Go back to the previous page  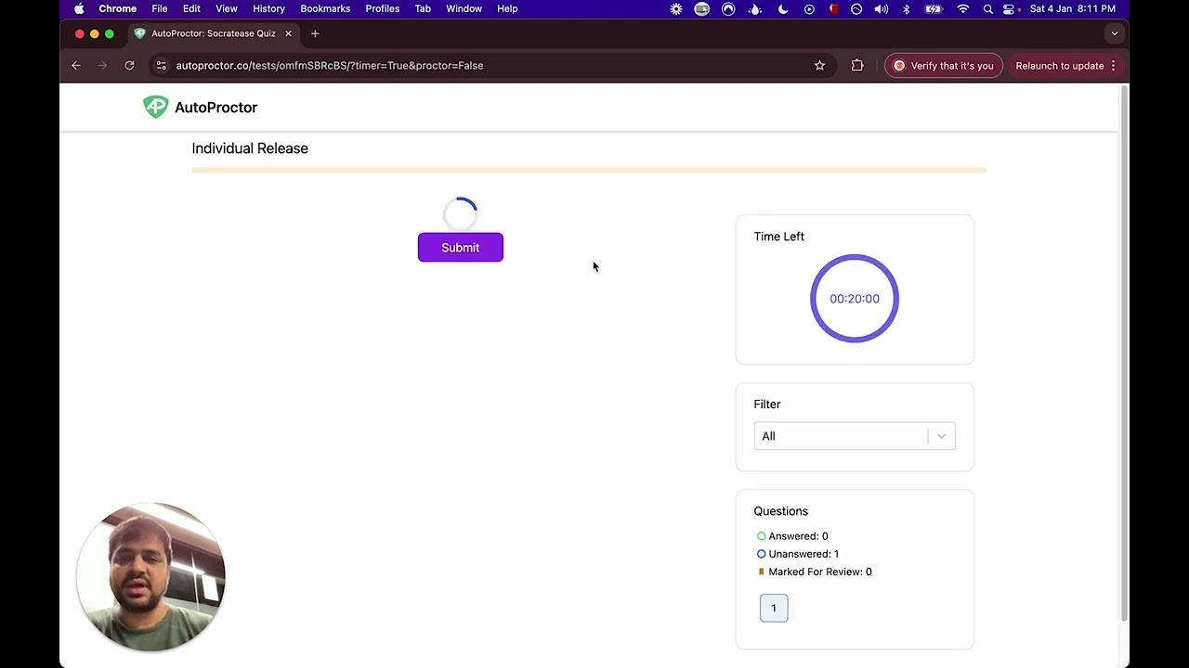coord(76,66)
